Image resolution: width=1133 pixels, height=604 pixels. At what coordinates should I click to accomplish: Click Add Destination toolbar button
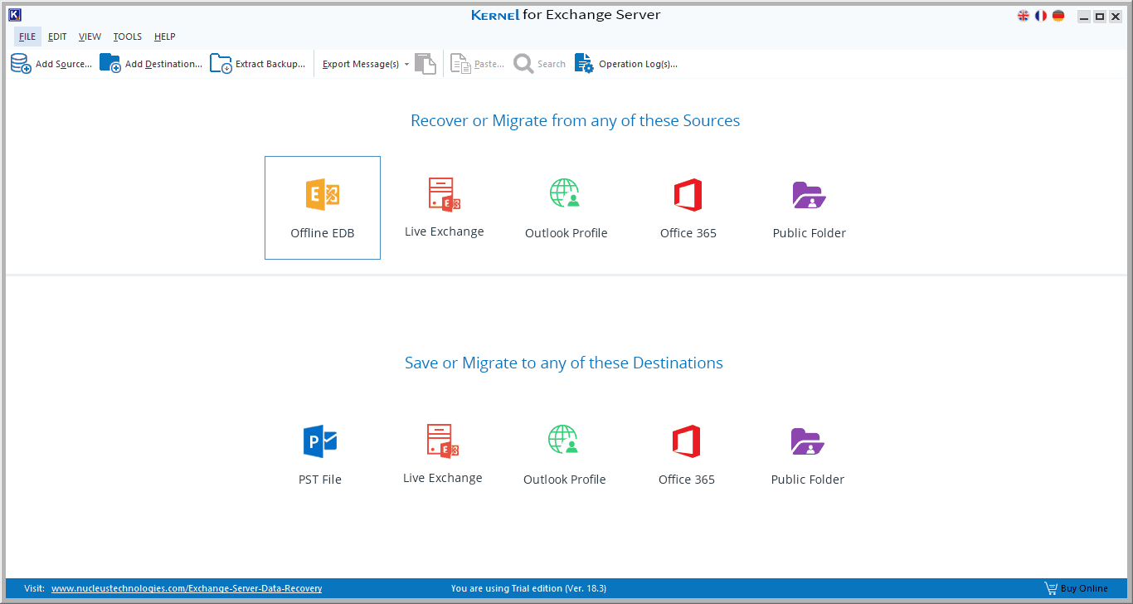click(151, 64)
